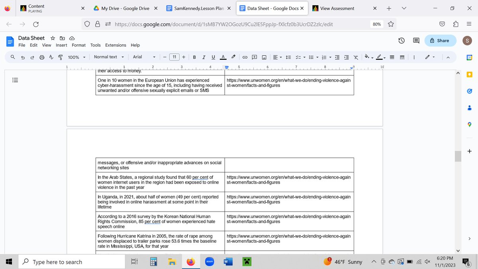Open the Arial font dropdown
478x269 pixels.
(144, 57)
